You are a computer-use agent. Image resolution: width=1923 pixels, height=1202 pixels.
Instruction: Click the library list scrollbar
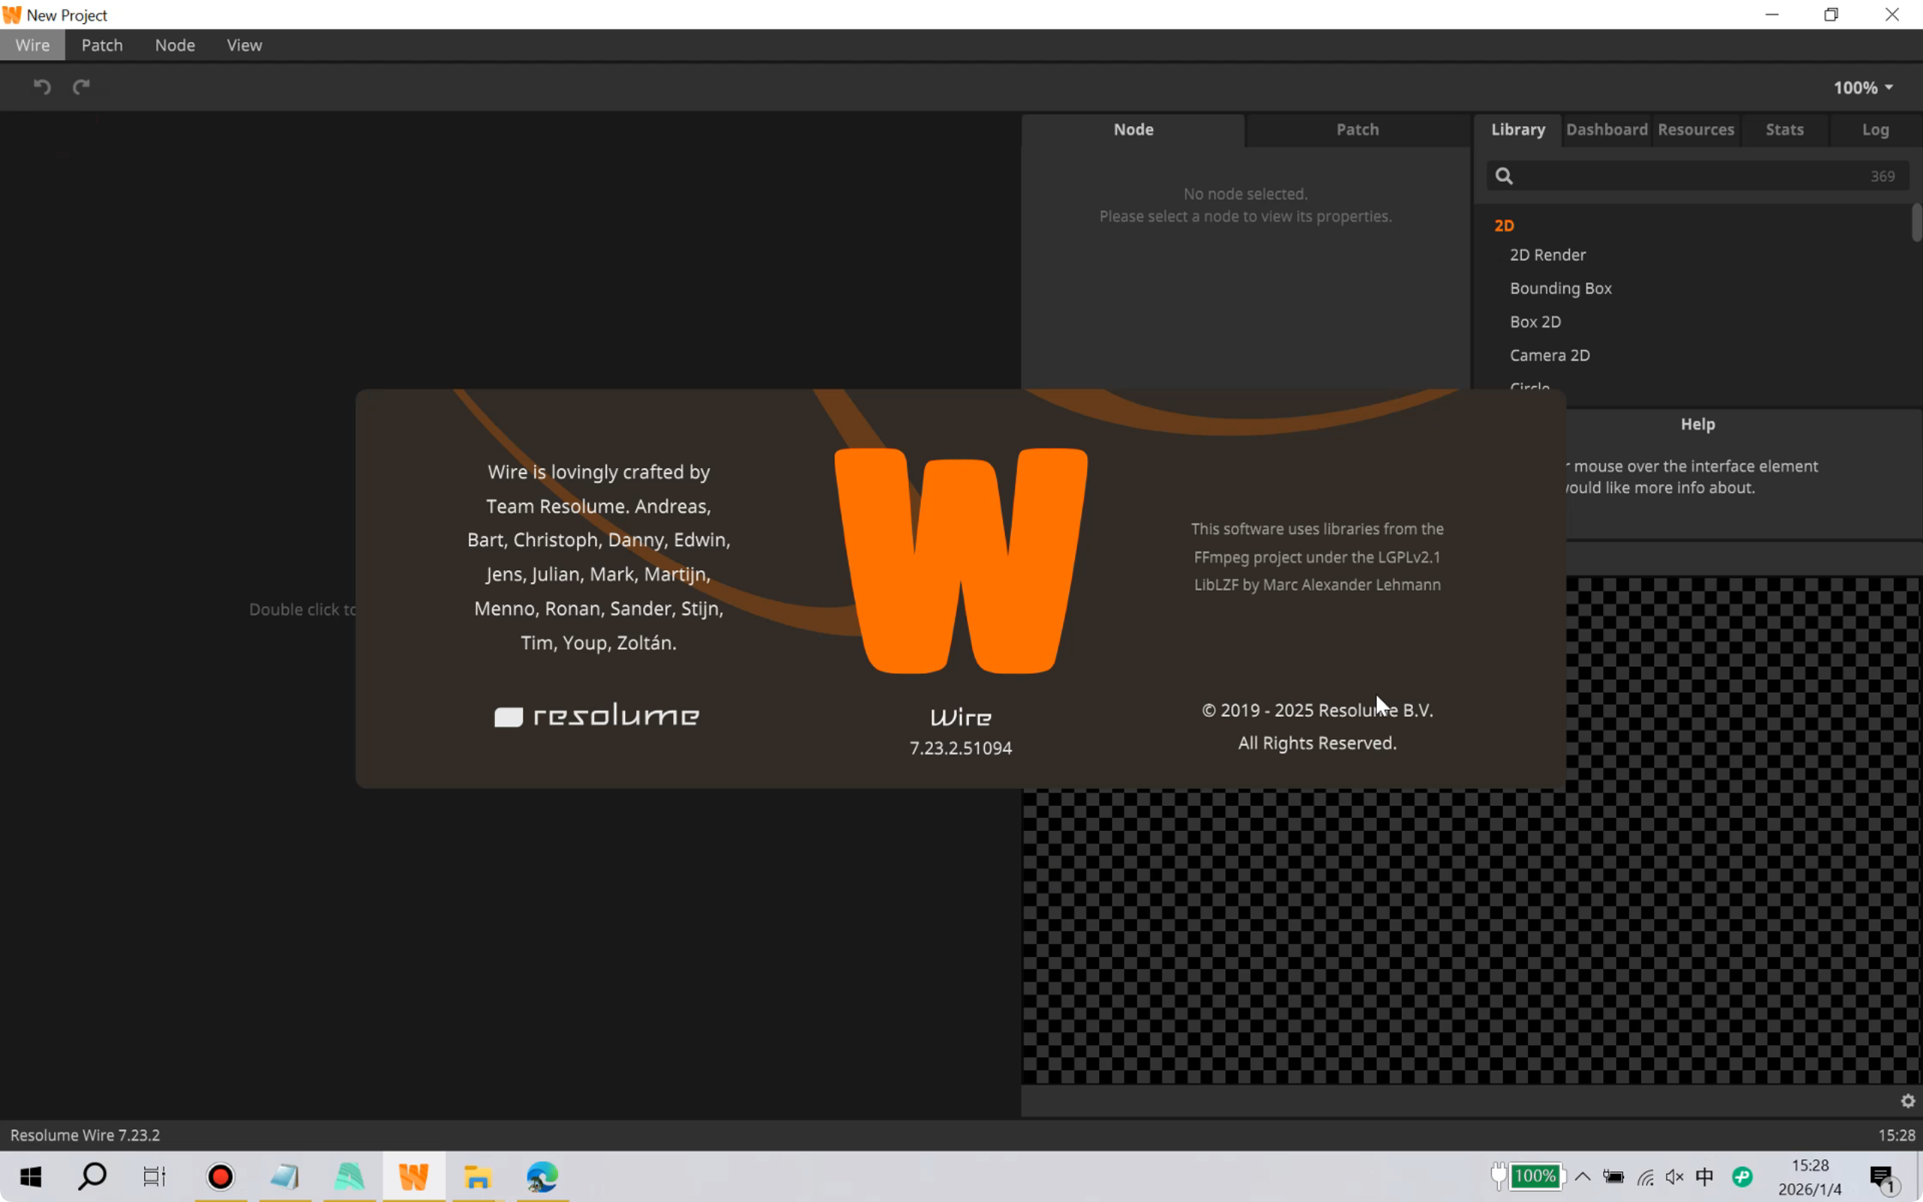[x=1915, y=222]
